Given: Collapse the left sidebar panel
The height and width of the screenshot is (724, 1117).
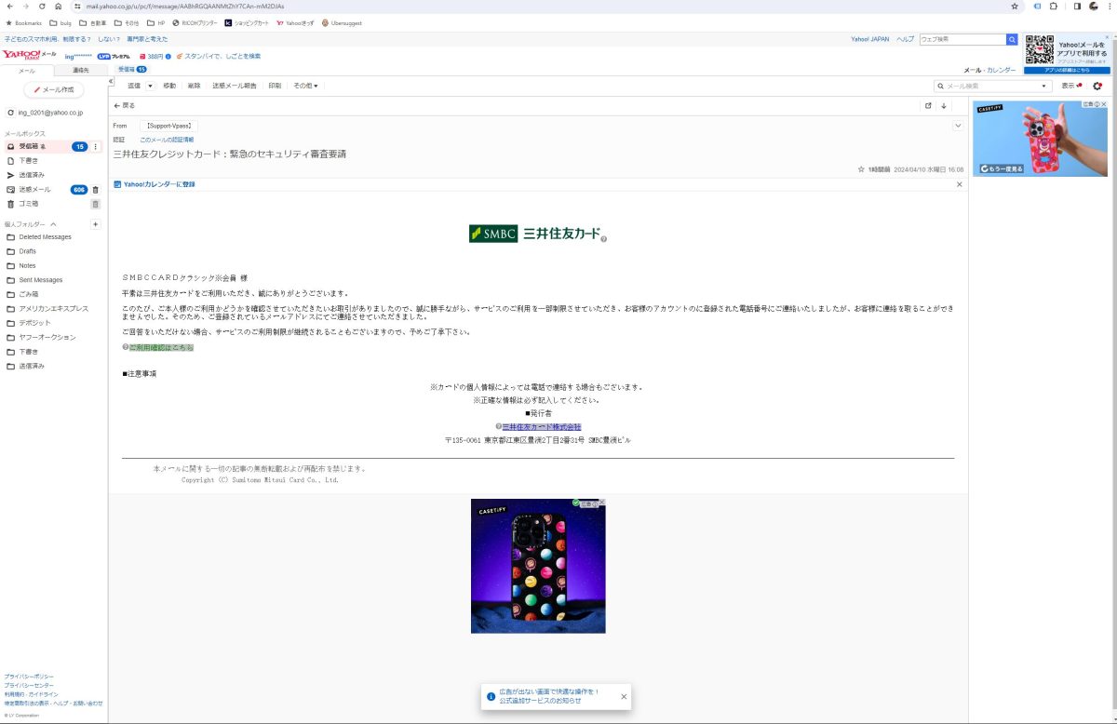Looking at the screenshot, I should [x=111, y=82].
